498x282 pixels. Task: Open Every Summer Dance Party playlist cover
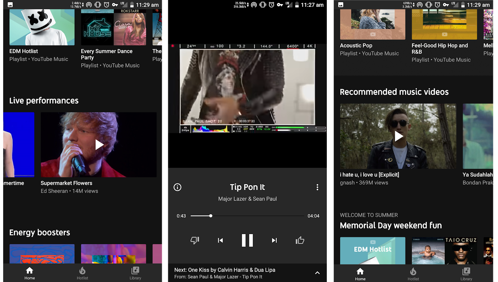pos(114,27)
